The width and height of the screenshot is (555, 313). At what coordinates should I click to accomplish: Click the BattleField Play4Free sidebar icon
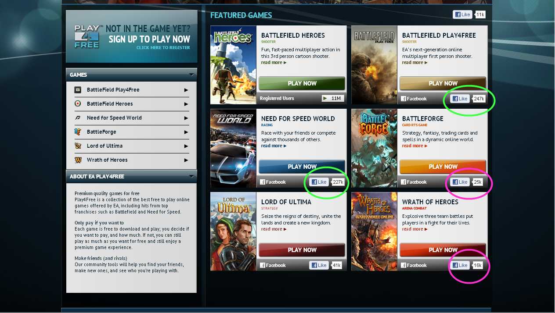pyautogui.click(x=78, y=90)
